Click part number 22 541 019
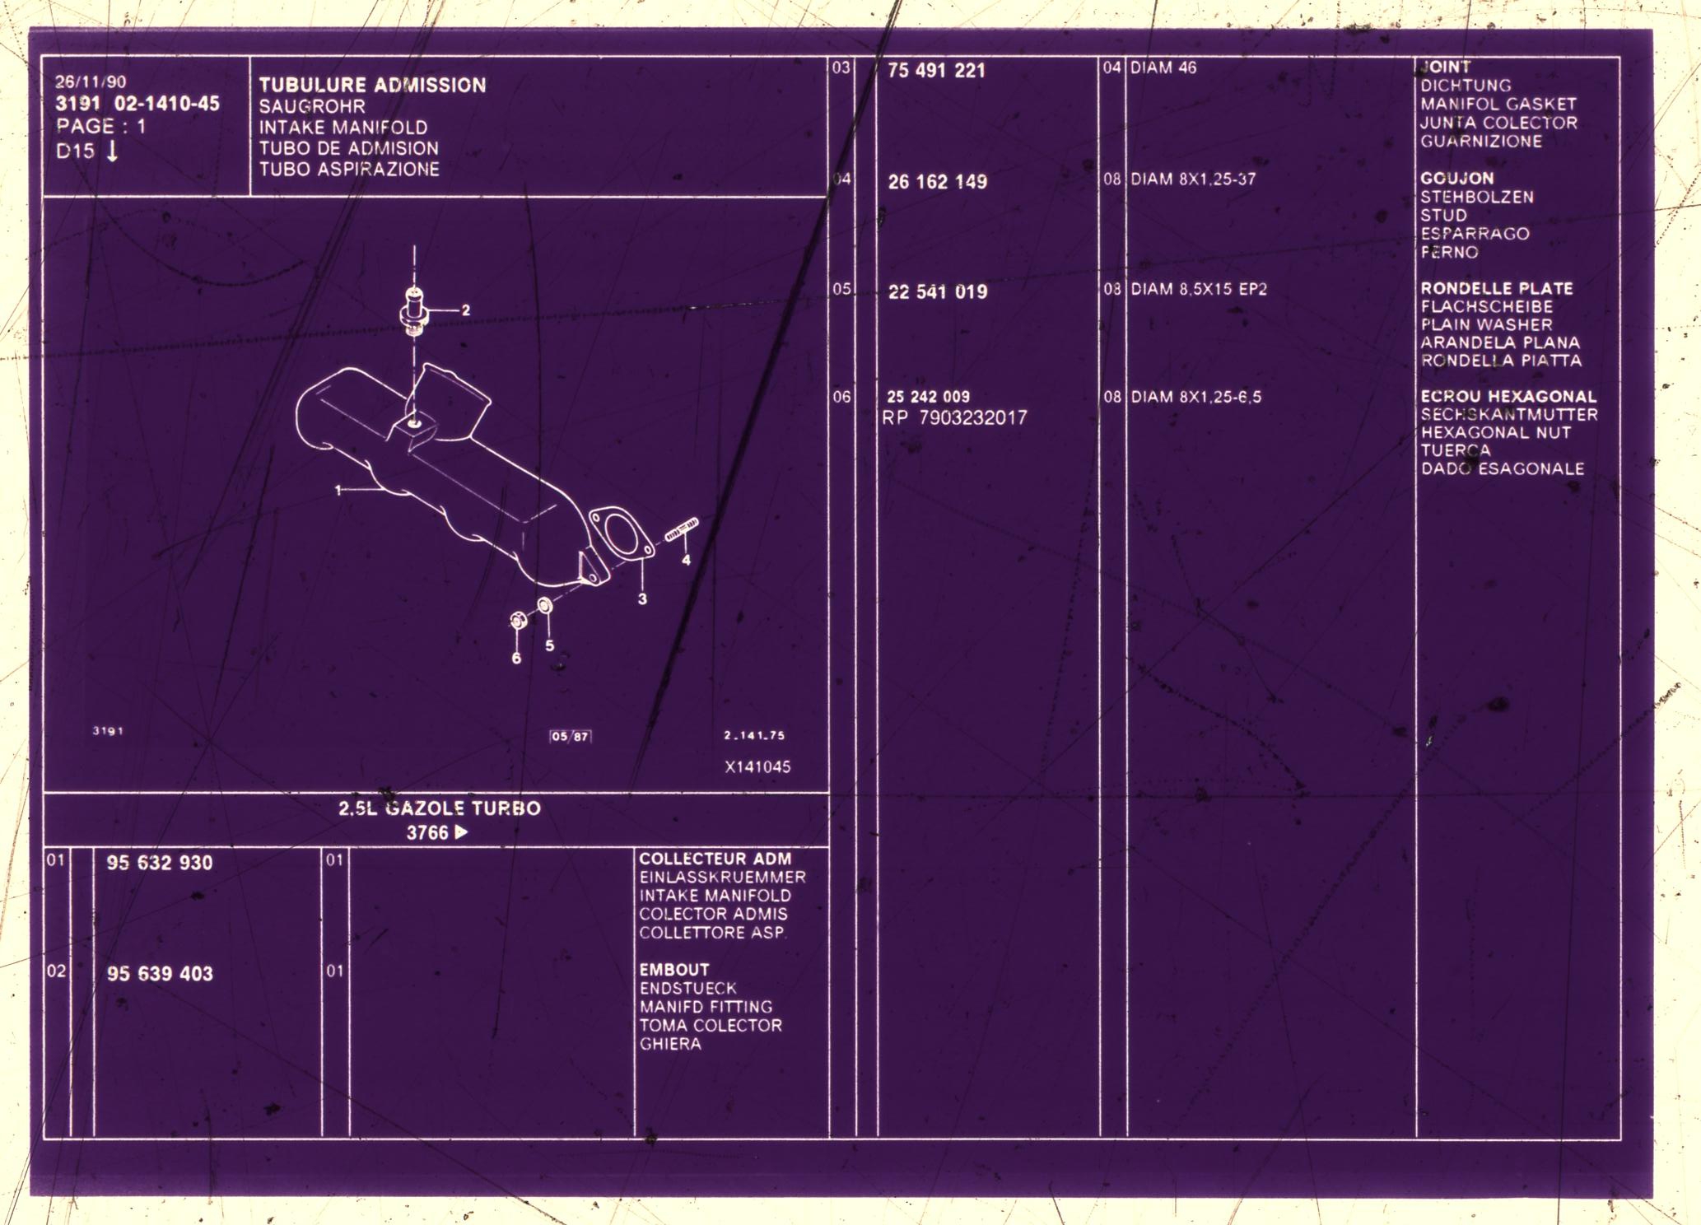This screenshot has width=1701, height=1225. (937, 292)
